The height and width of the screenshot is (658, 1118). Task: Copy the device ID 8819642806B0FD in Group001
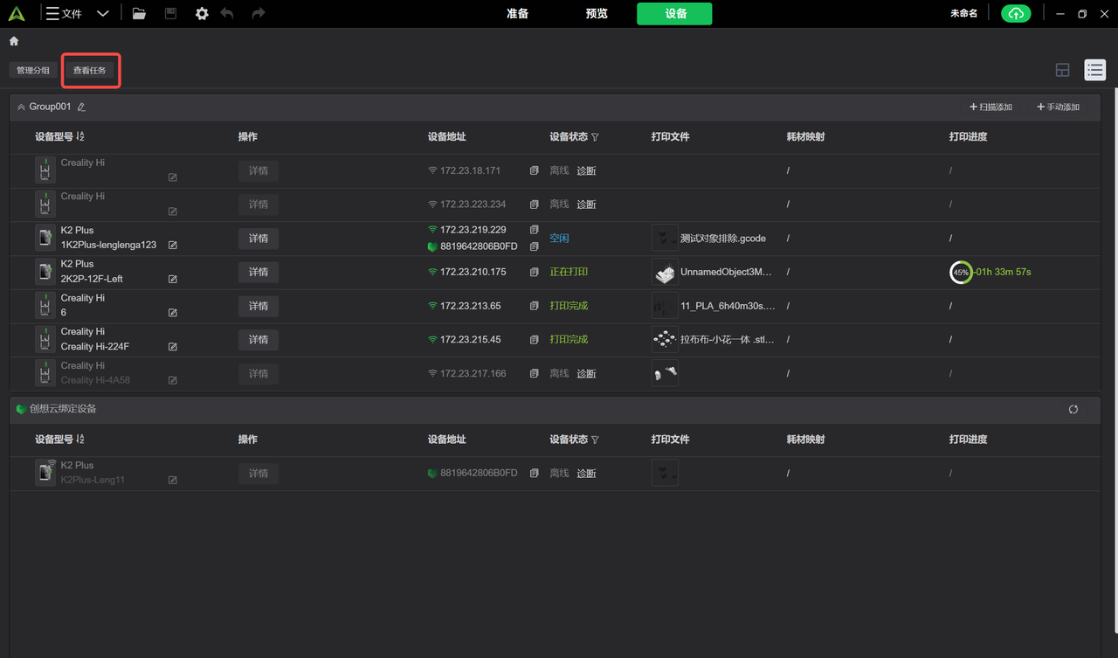pos(535,246)
